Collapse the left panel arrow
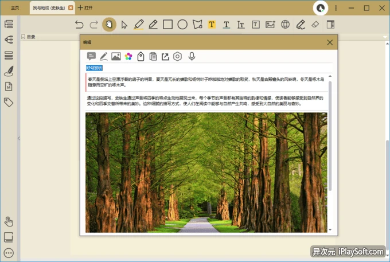 click(x=19, y=139)
